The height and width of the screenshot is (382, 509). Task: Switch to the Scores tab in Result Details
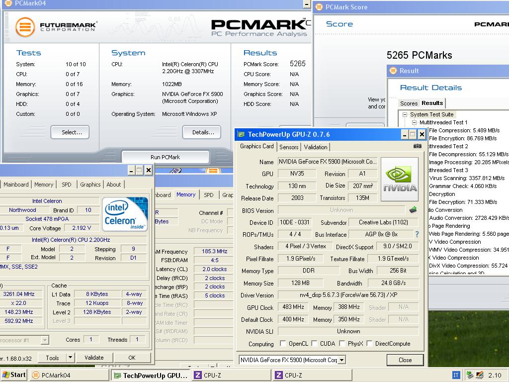tap(409, 103)
